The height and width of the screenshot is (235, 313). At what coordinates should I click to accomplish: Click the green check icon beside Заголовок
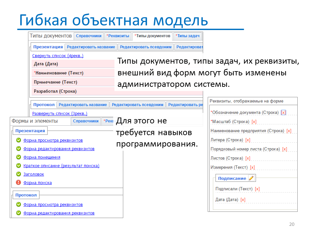point(19,174)
